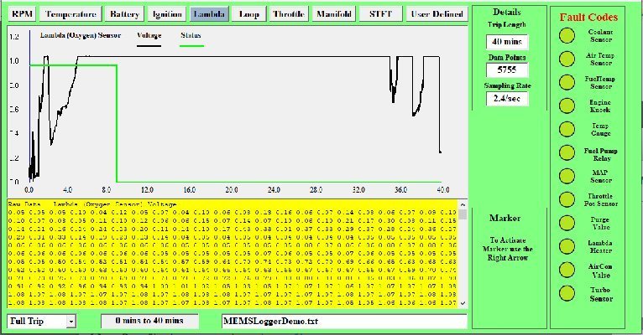Click the AirCon Valve fault indicator

click(x=567, y=270)
